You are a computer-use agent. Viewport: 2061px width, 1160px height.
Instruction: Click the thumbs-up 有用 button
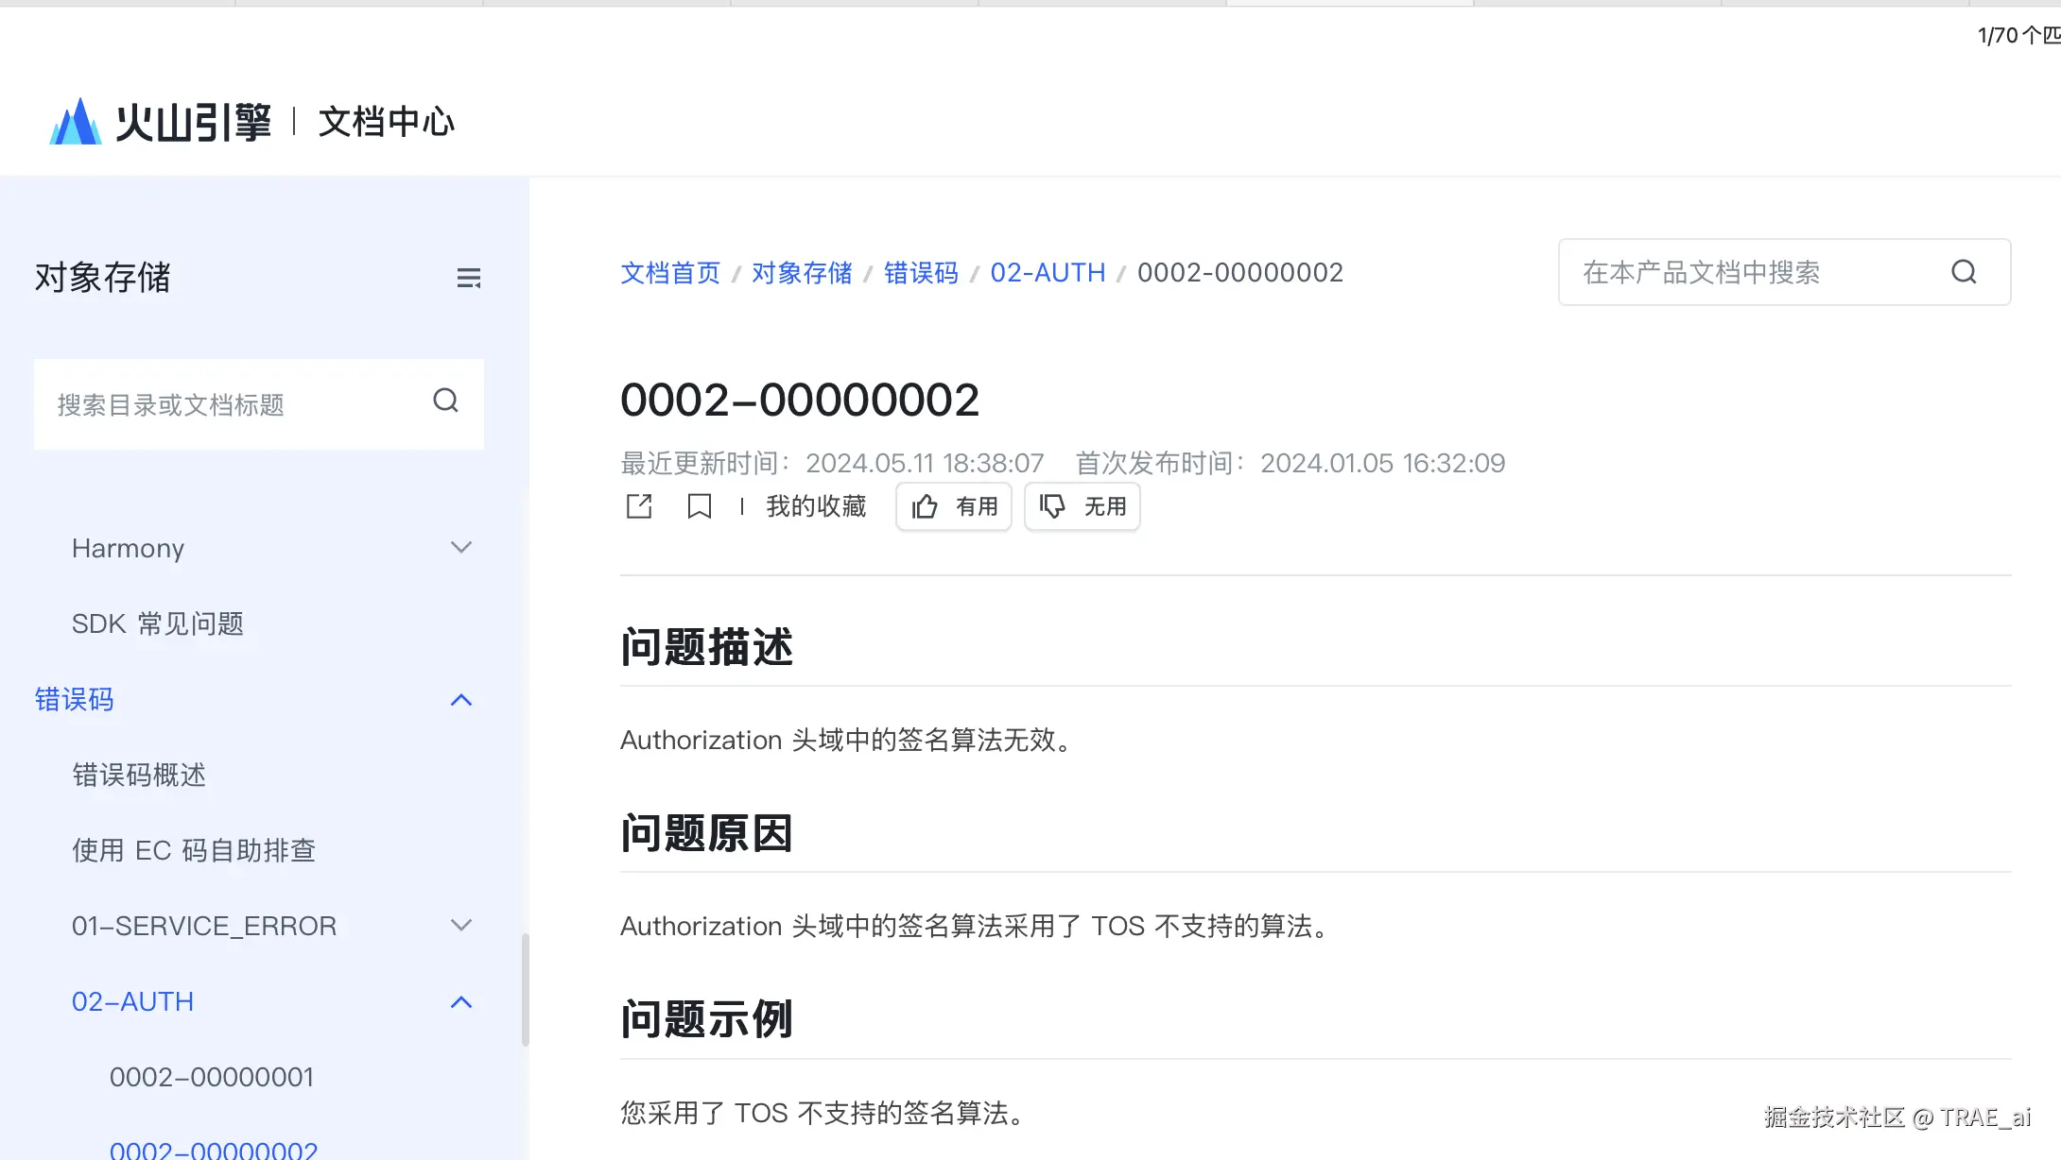point(954,507)
